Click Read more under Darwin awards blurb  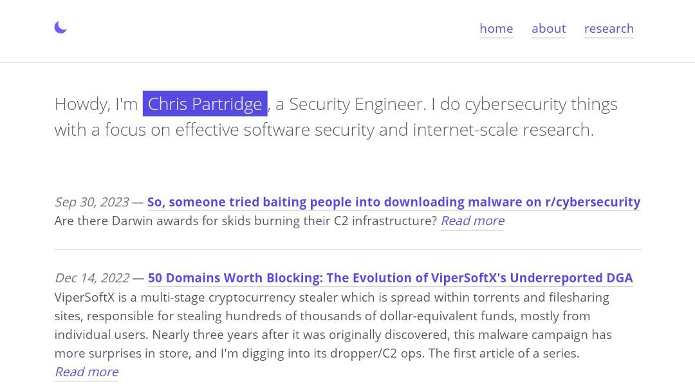pyautogui.click(x=472, y=221)
